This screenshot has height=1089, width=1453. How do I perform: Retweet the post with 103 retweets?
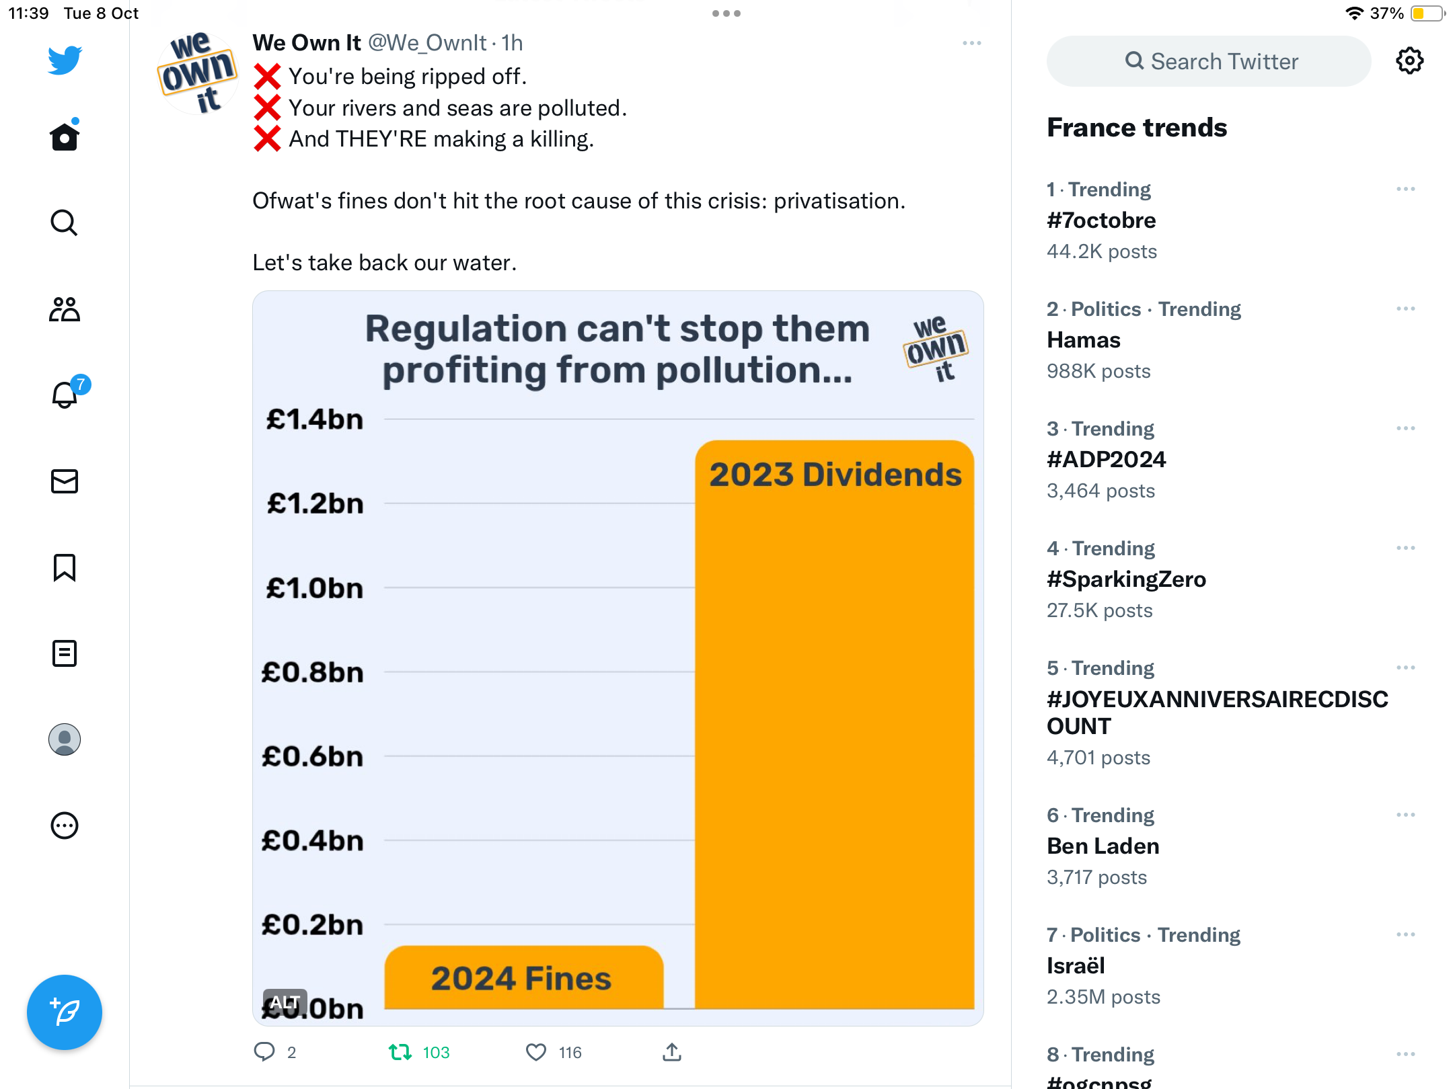click(419, 1052)
